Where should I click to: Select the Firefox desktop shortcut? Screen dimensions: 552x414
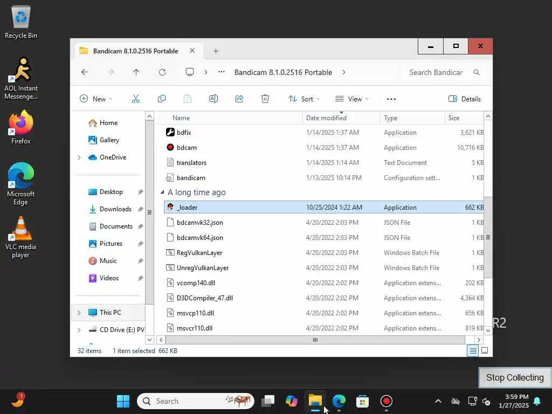[x=21, y=127]
